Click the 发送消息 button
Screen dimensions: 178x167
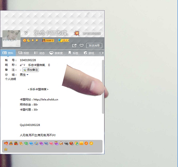click(94, 46)
